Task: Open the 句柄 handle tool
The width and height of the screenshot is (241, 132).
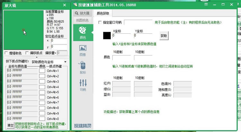Action: 83,84
